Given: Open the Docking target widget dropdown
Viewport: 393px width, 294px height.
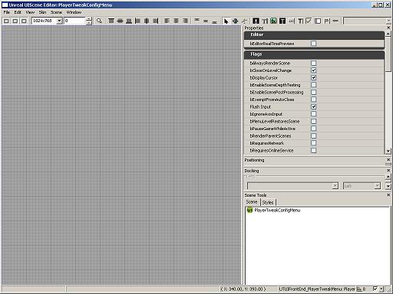Looking at the screenshot, I should coord(335,186).
